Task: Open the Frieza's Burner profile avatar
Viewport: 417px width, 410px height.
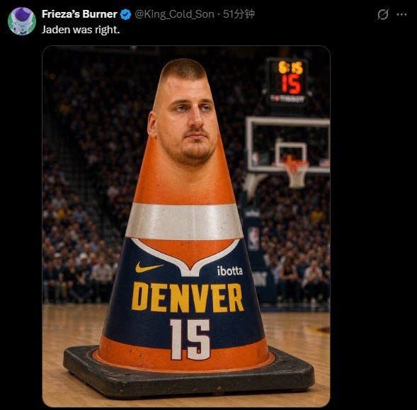Action: coord(22,21)
